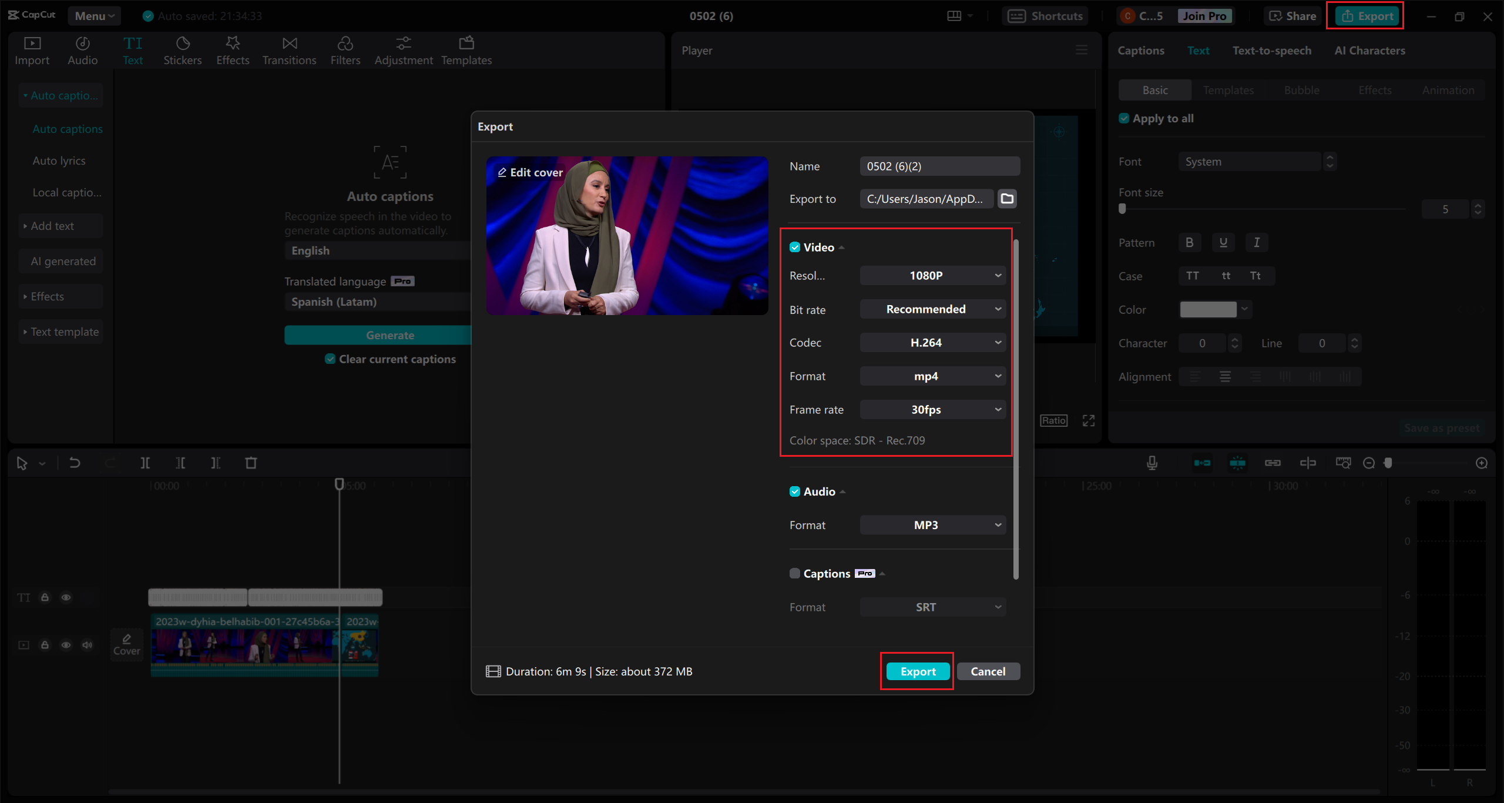Click the folder icon beside Export to path
1504x803 pixels.
point(1007,199)
